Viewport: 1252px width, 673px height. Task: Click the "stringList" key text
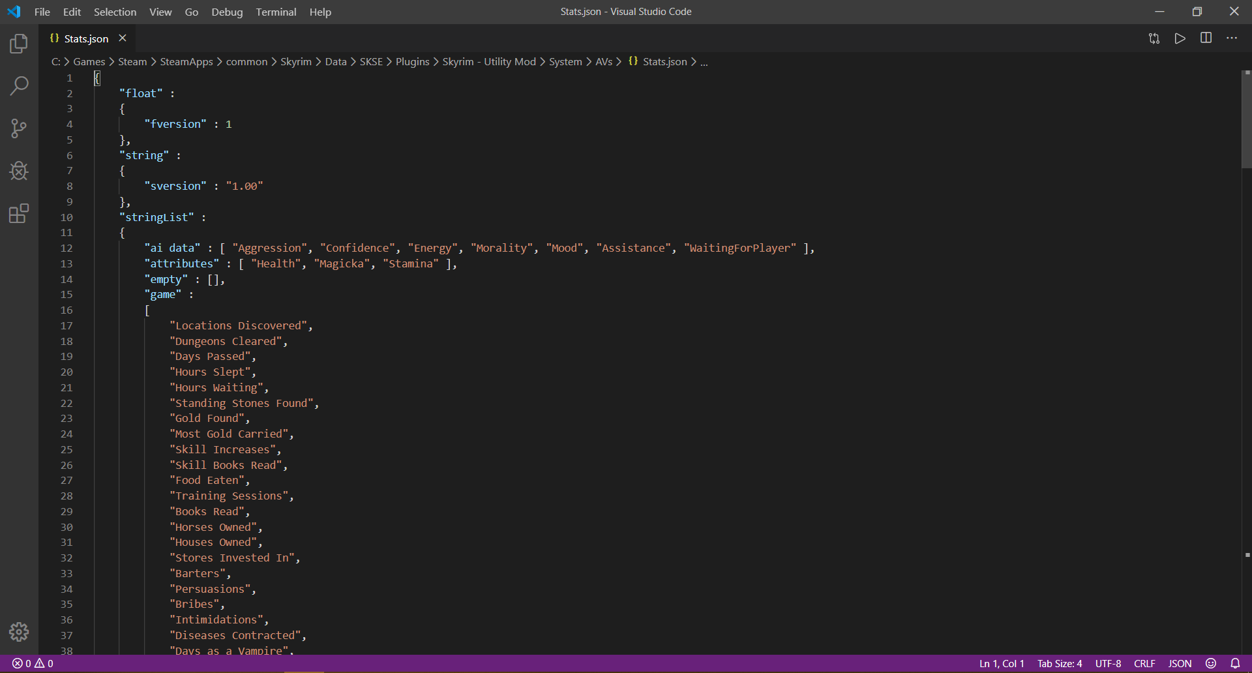click(x=156, y=217)
